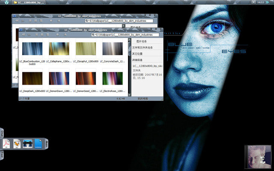274x171 pixels.
Task: Click the system menu icon of rear window title bar
Action: [x=14, y=16]
